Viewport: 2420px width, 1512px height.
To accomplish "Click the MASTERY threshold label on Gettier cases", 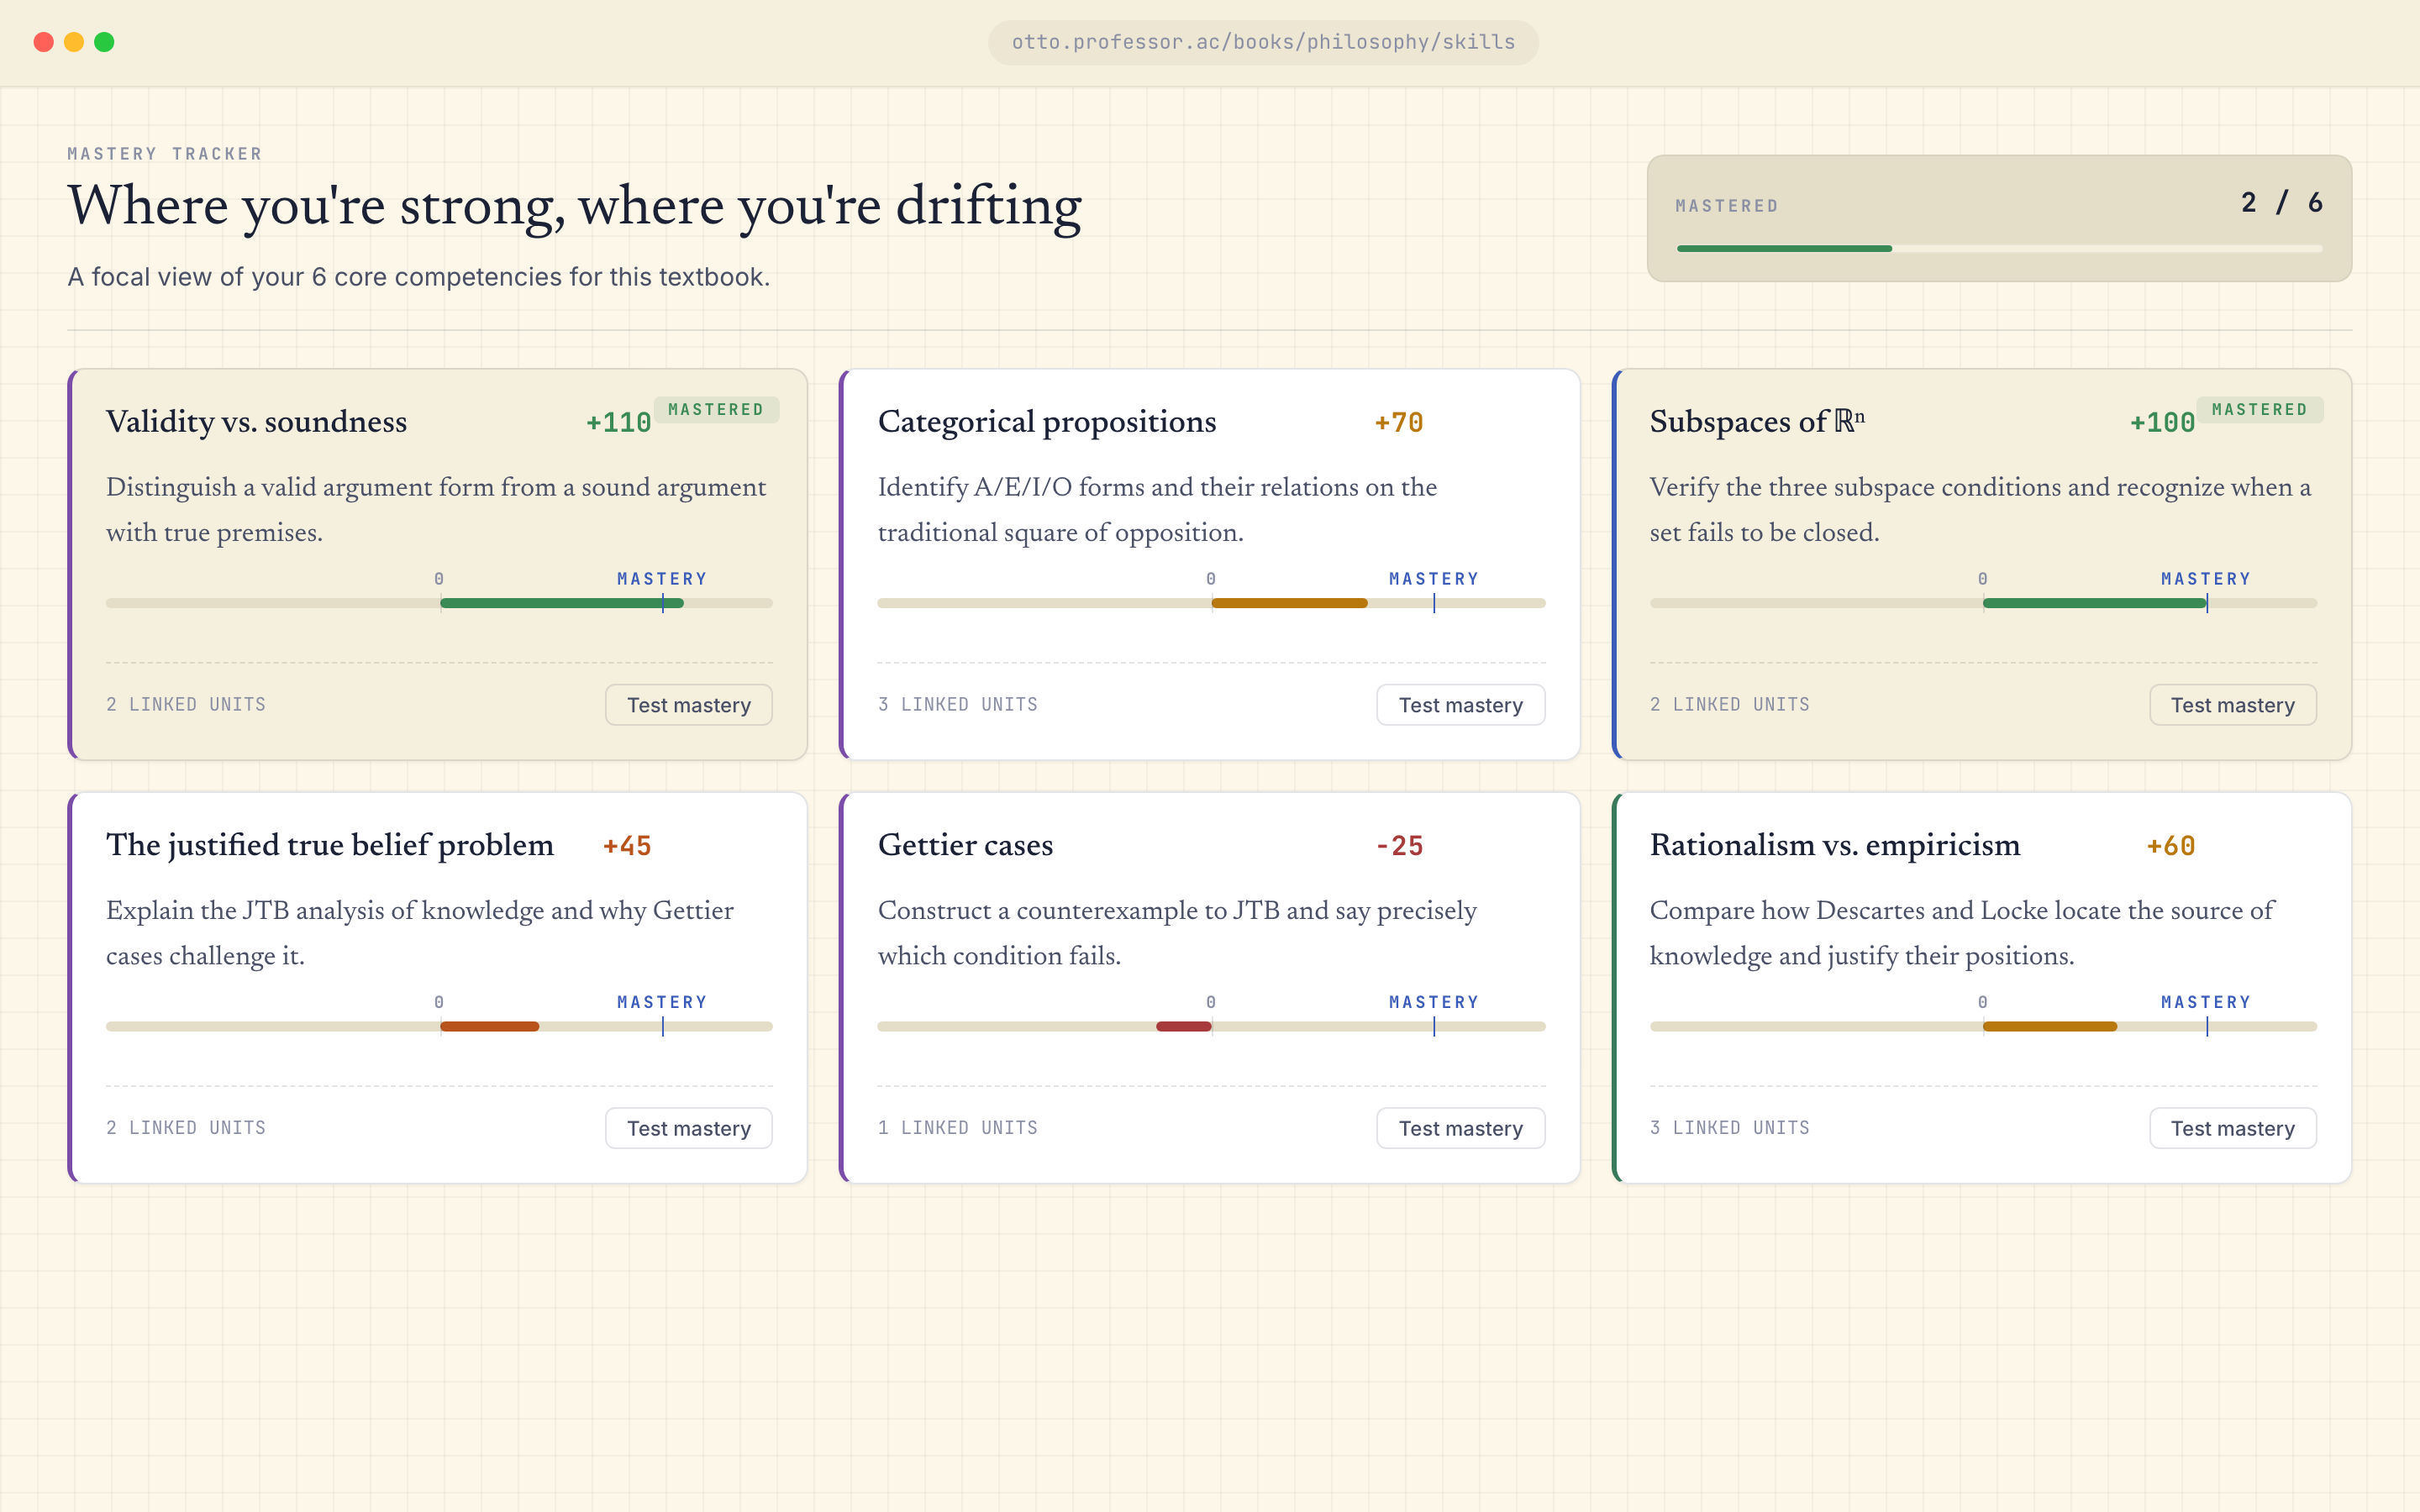I will coord(1434,1002).
